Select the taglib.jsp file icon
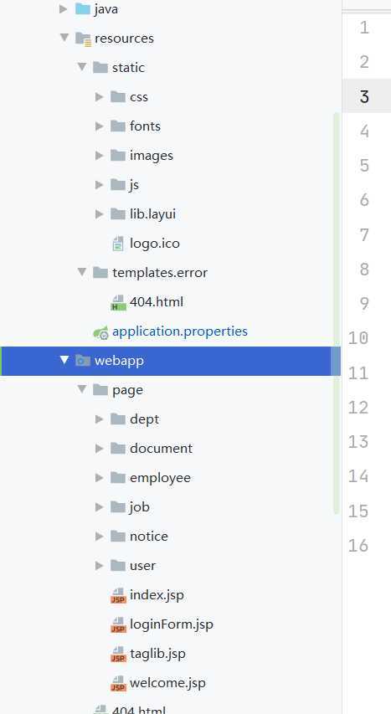This screenshot has width=391, height=714. 119,654
